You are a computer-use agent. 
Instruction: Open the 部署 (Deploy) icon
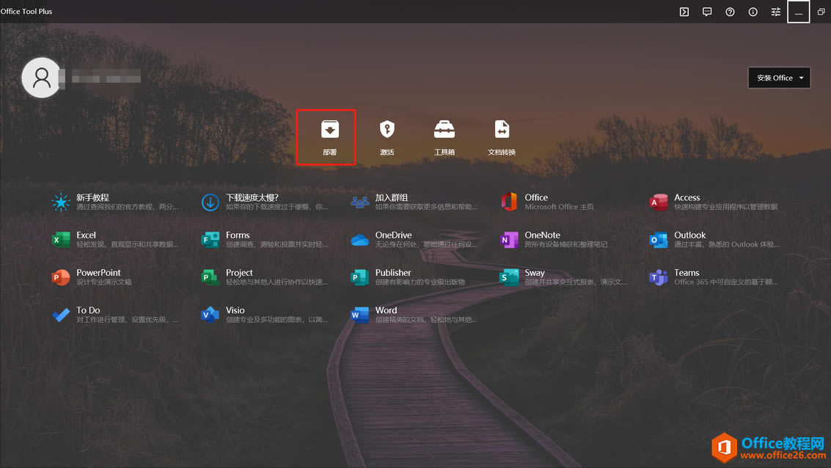(329, 129)
